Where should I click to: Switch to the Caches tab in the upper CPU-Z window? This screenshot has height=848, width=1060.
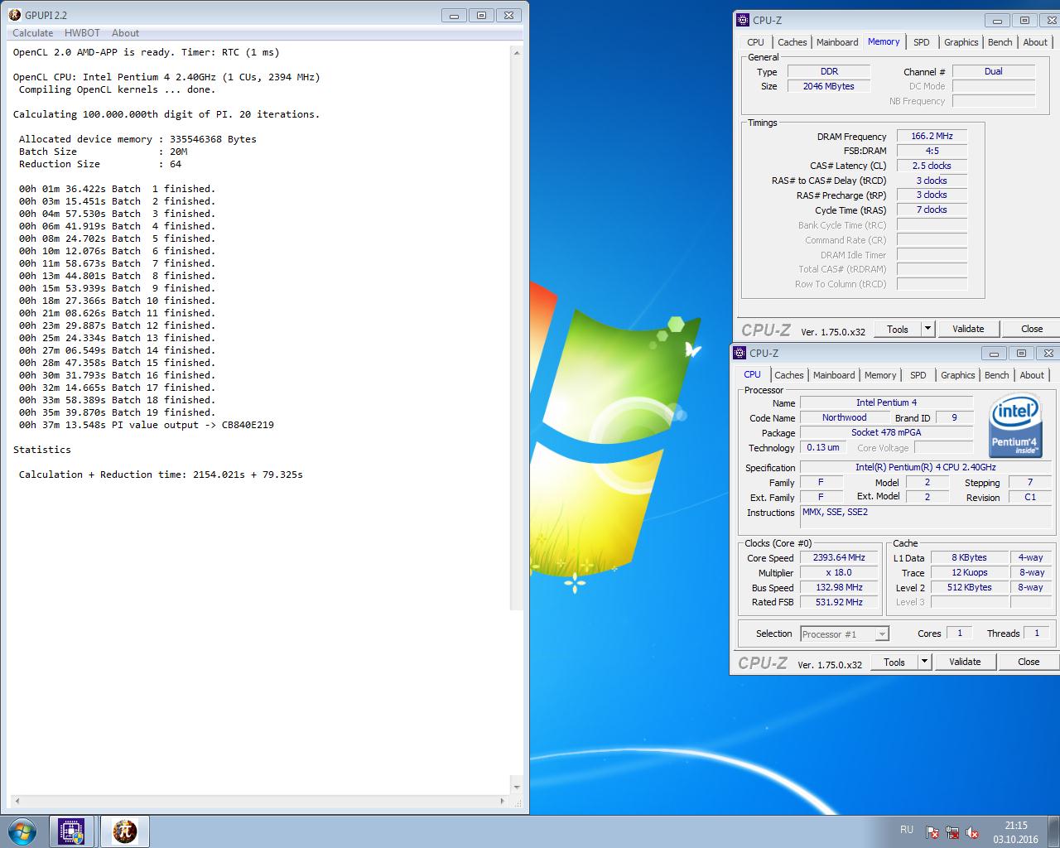[792, 42]
